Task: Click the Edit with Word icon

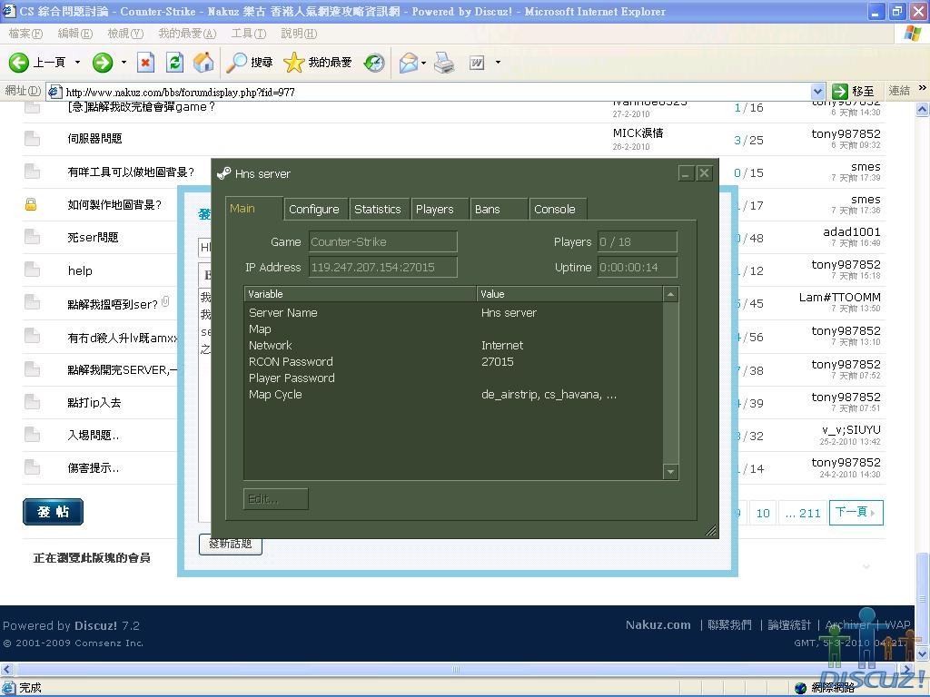Action: coord(477,63)
